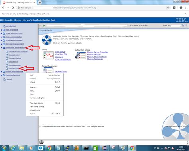This screenshot has height=151, width=189.
Task: Expand the Proxy administration folder arrow
Action: coord(2,37)
